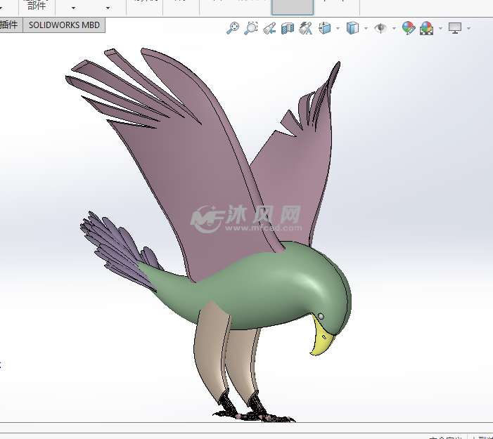The width and height of the screenshot is (493, 439).
Task: Go back to Previous View
Action: point(269,28)
